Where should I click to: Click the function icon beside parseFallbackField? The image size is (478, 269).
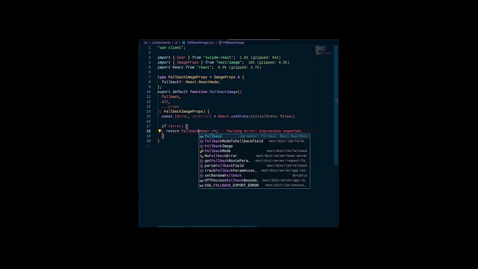point(202,166)
